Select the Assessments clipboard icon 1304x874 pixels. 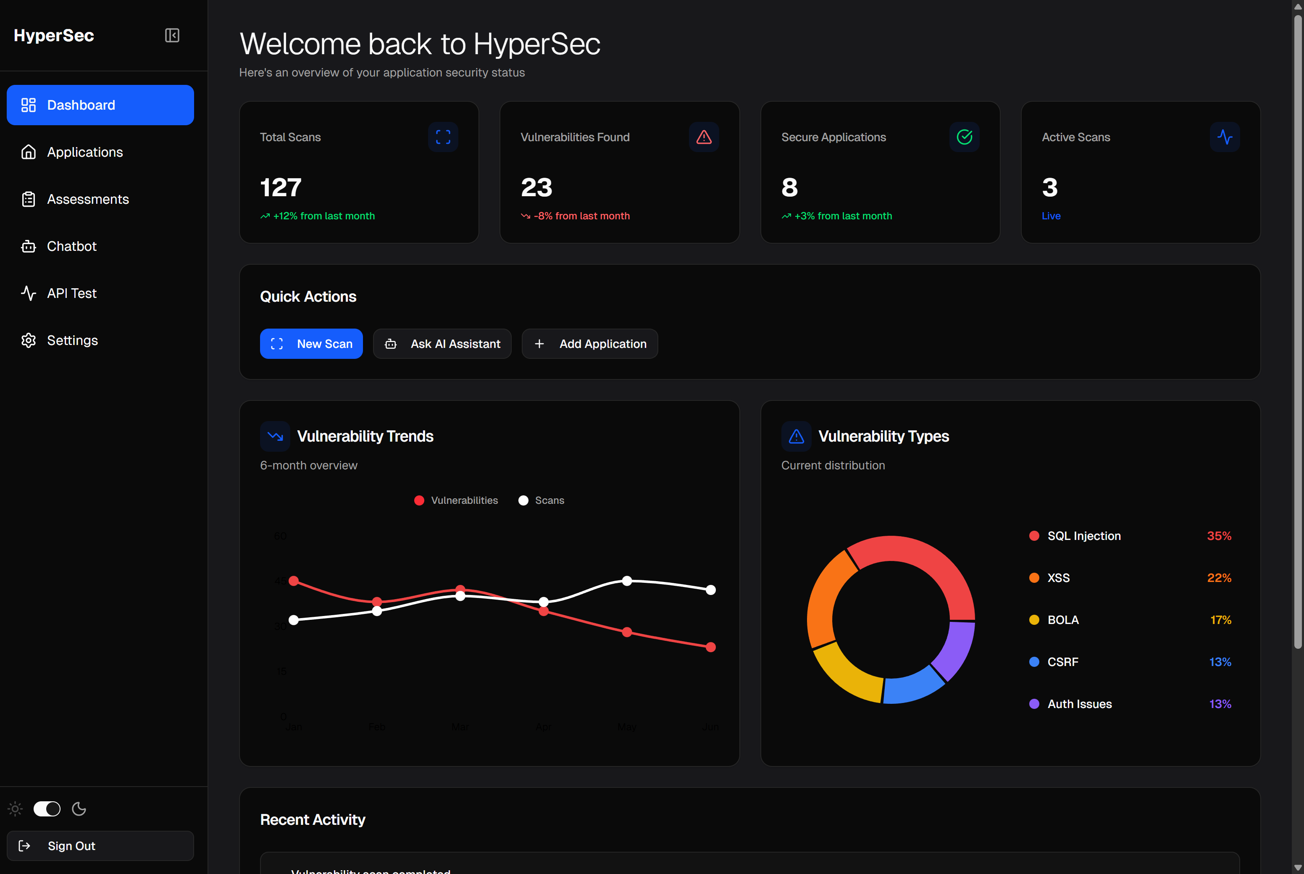click(29, 199)
